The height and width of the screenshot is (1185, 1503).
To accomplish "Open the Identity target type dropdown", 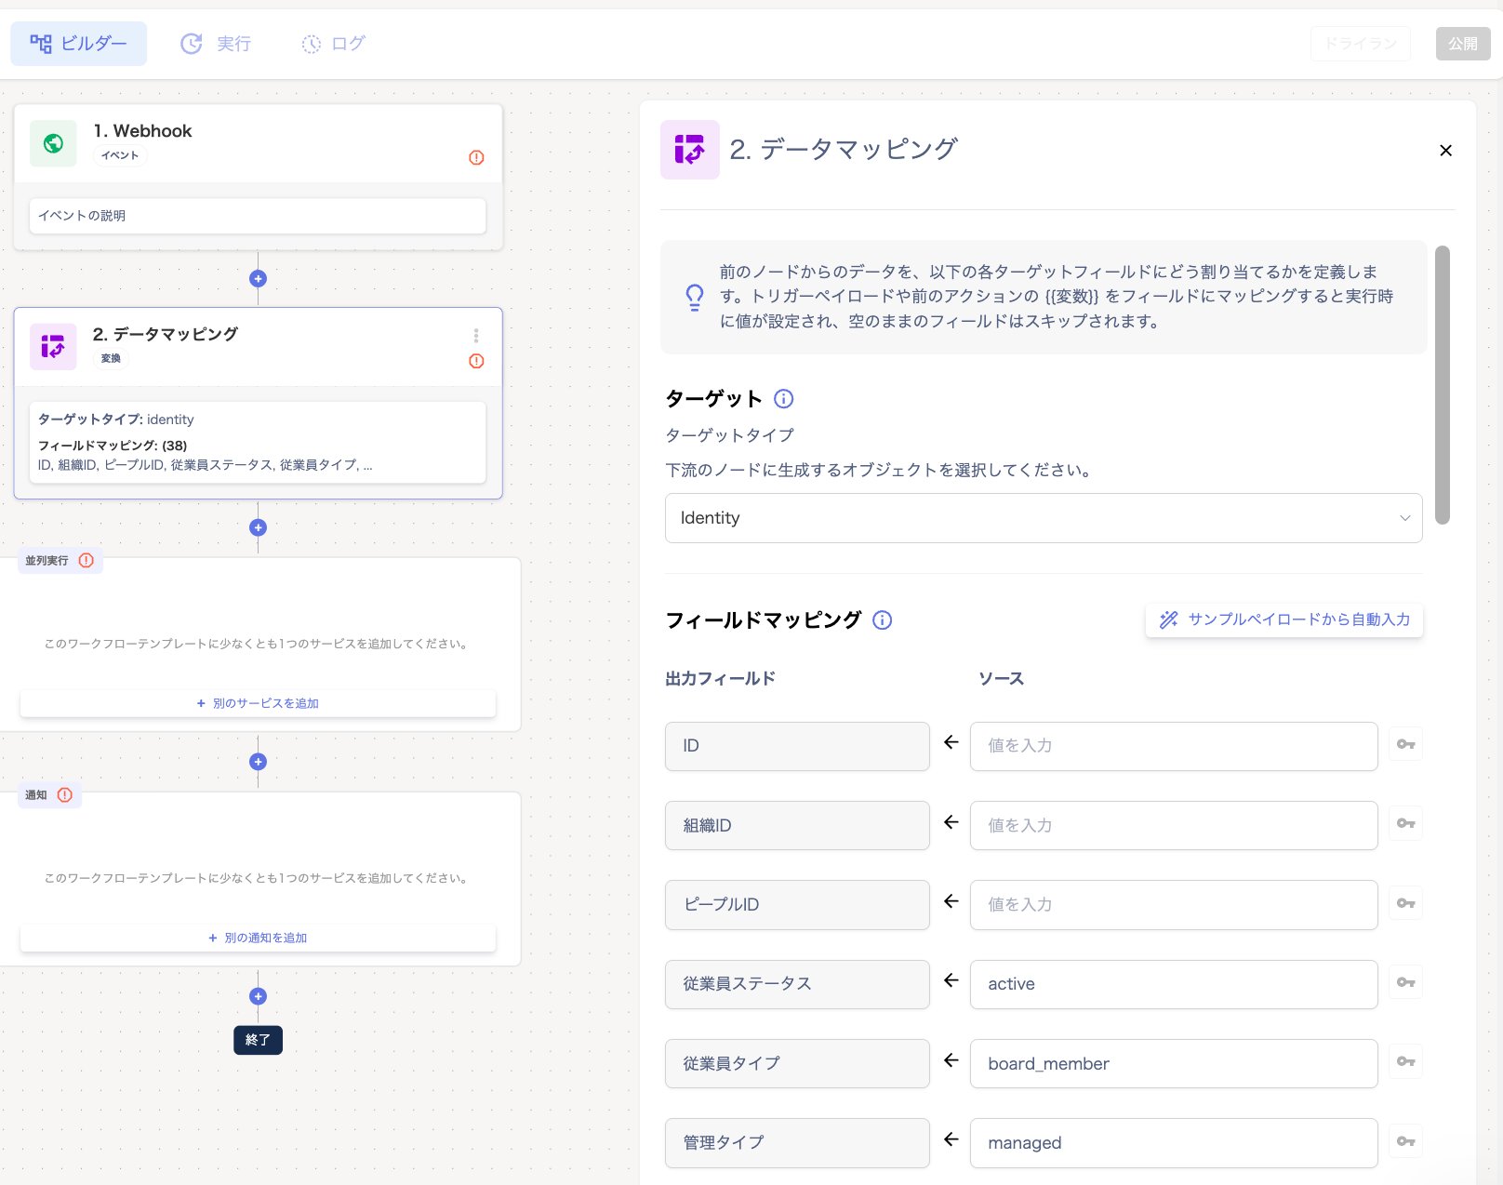I will pyautogui.click(x=1044, y=518).
